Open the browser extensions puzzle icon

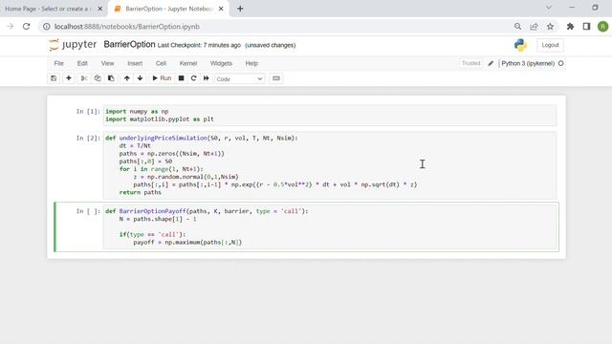pyautogui.click(x=570, y=27)
